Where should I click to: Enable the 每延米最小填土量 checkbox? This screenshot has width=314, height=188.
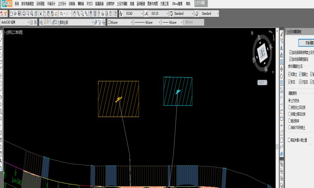click(x=289, y=140)
